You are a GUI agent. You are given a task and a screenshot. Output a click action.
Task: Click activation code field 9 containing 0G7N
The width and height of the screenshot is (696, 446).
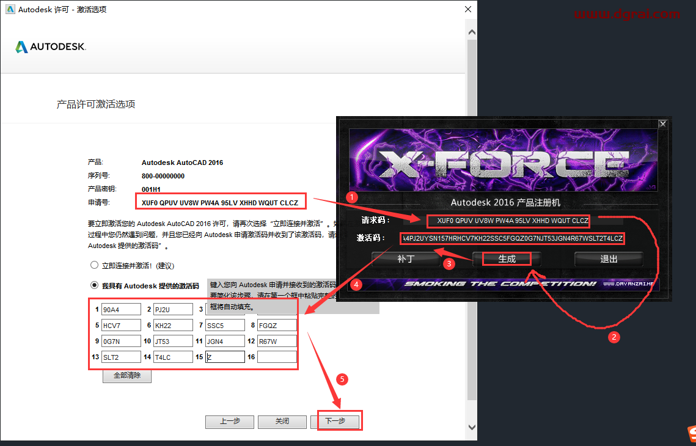click(121, 342)
